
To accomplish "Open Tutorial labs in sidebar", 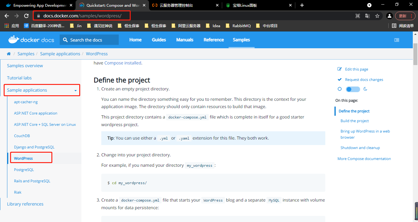I will coord(19,78).
